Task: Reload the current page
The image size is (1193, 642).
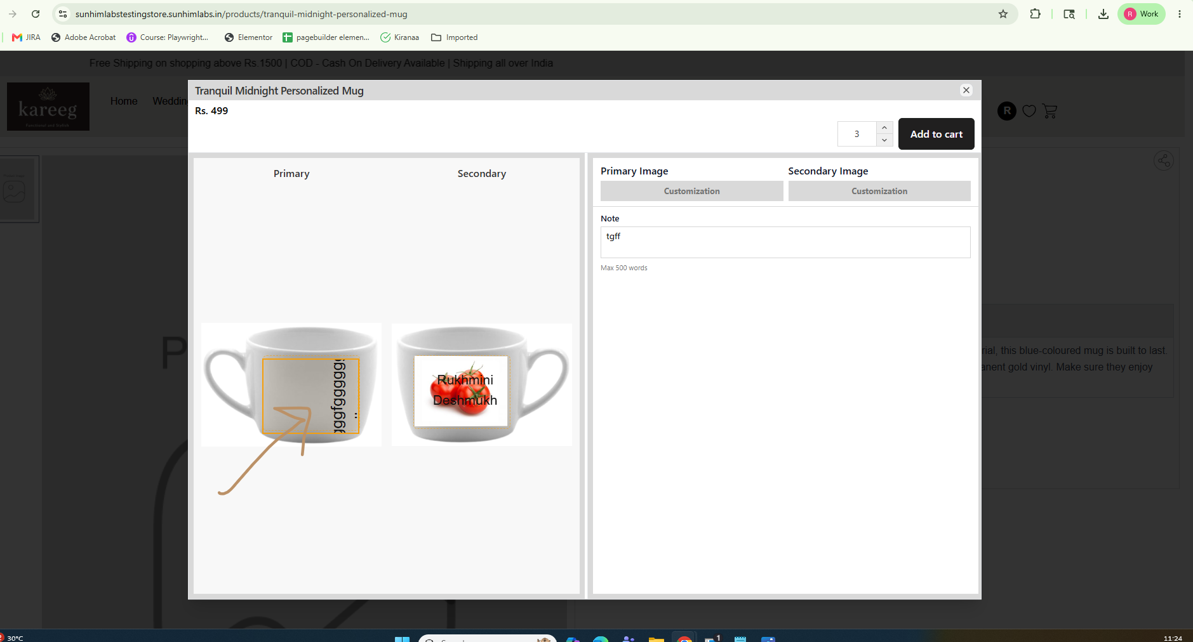Action: click(x=36, y=14)
